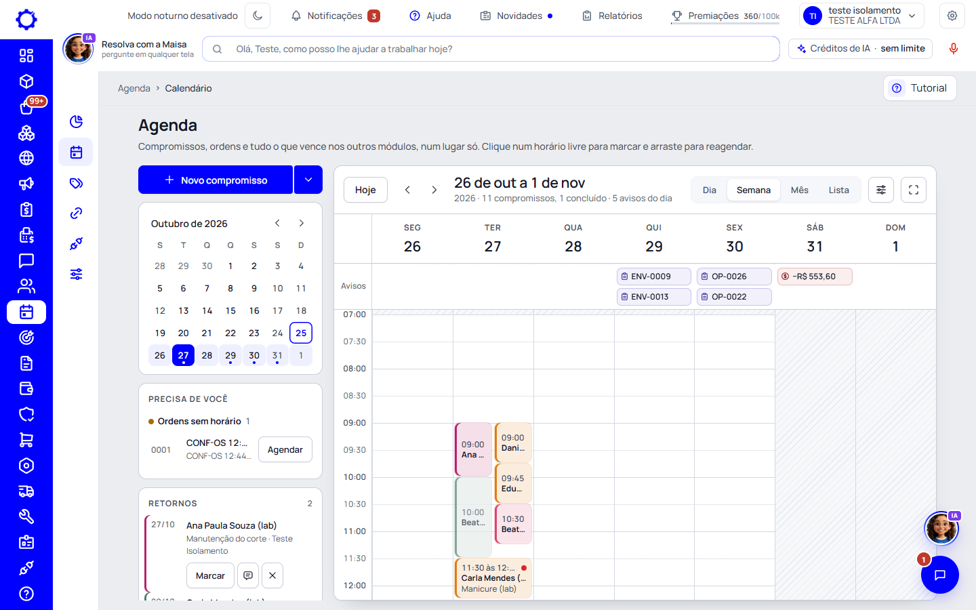Open the target goals icon in sidebar
The height and width of the screenshot is (610, 976).
pos(26,338)
